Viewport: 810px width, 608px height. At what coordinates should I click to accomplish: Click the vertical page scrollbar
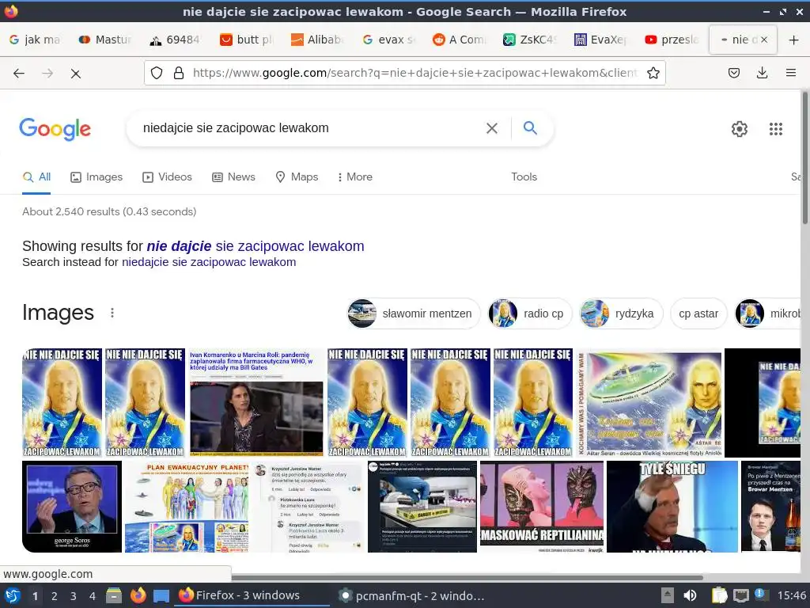point(804,158)
